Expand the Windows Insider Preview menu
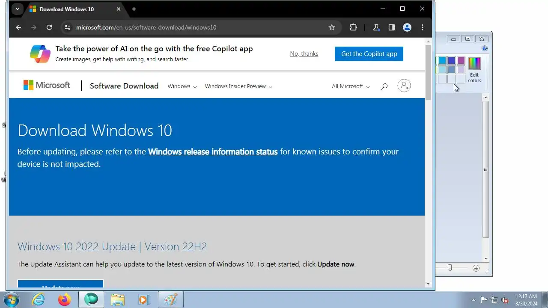Viewport: 548px width, 308px height. [x=238, y=86]
